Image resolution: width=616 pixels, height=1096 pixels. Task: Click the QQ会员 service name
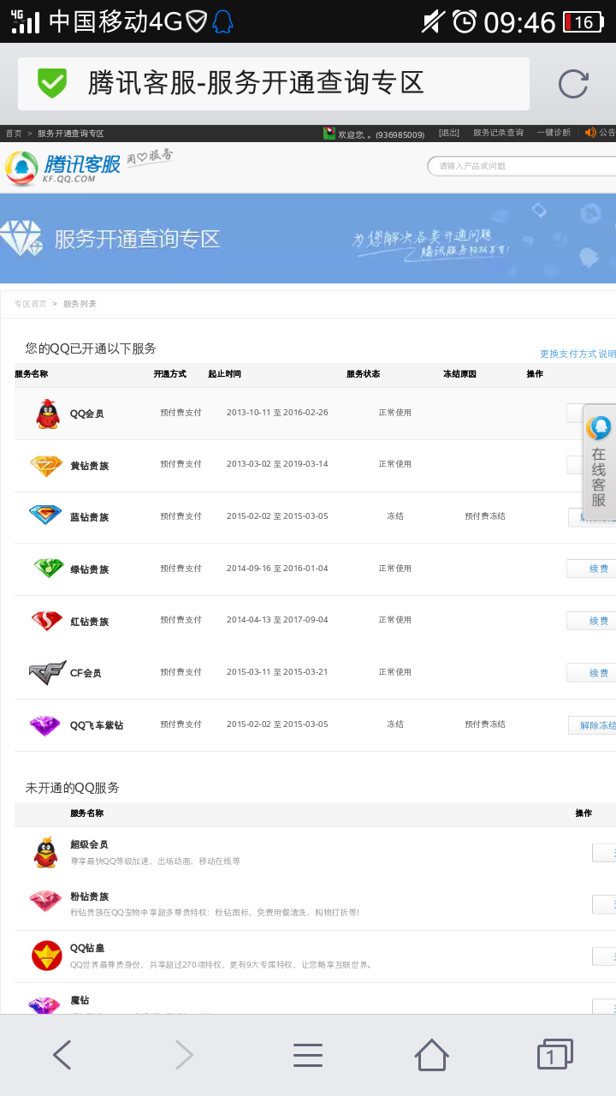[x=86, y=414]
